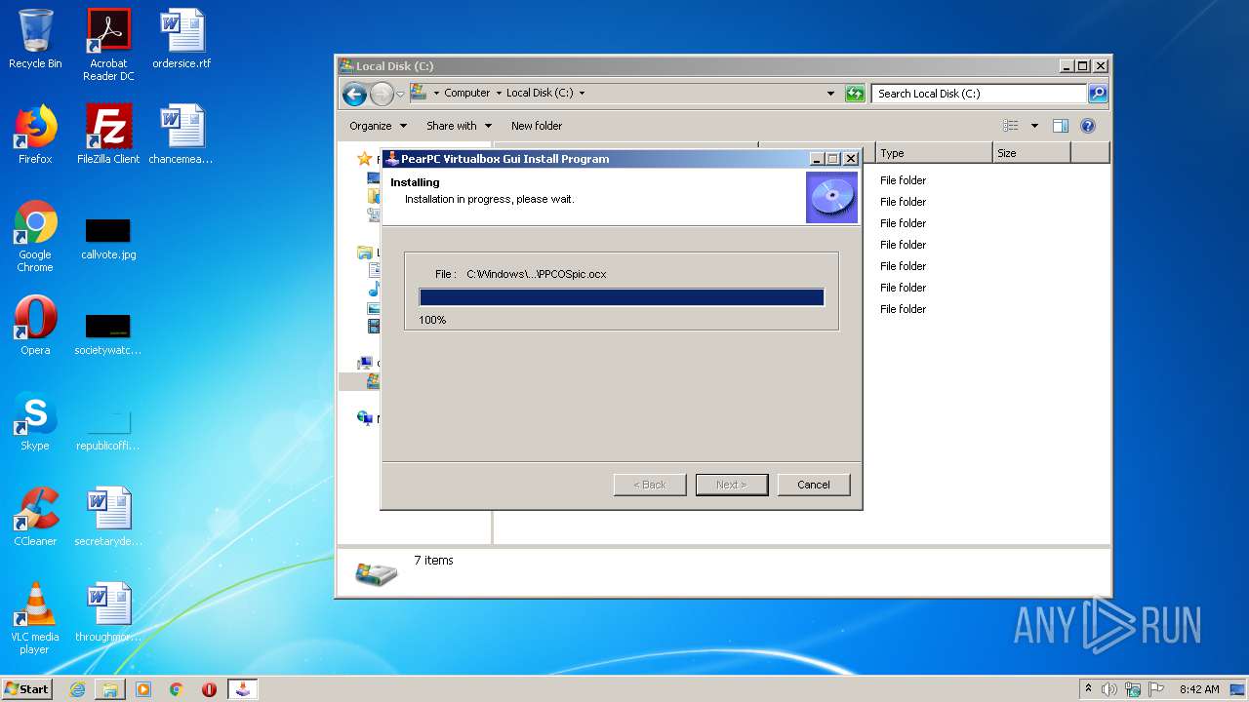
Task: Open the ordersice.rtf document icon
Action: (181, 39)
